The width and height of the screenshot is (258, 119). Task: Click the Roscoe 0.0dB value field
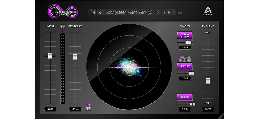(x=185, y=109)
